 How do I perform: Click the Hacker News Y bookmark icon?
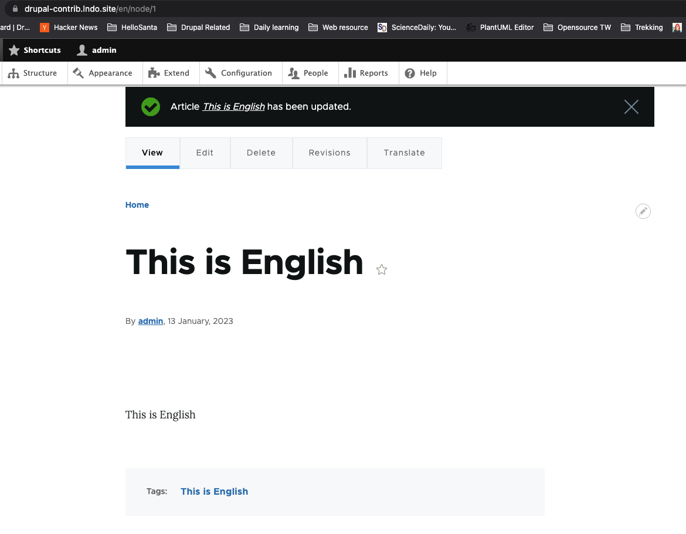pos(44,27)
